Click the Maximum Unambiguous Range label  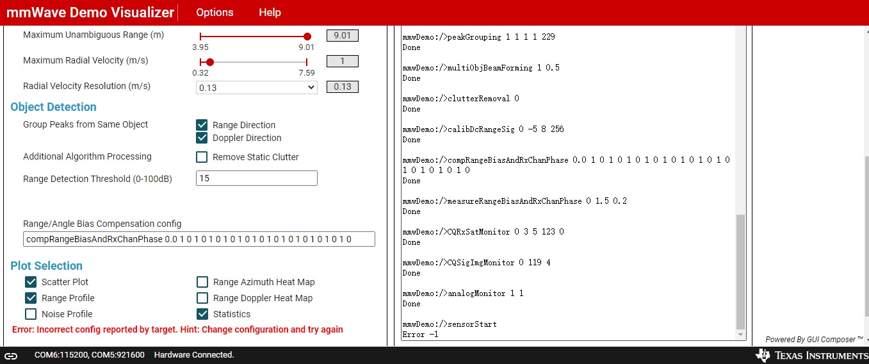click(93, 35)
